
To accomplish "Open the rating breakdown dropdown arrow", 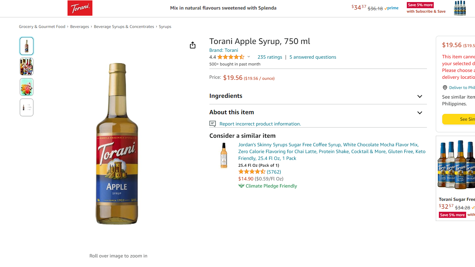I will (x=249, y=57).
